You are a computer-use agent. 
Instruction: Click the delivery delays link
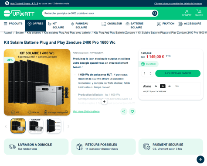click(x=178, y=3)
